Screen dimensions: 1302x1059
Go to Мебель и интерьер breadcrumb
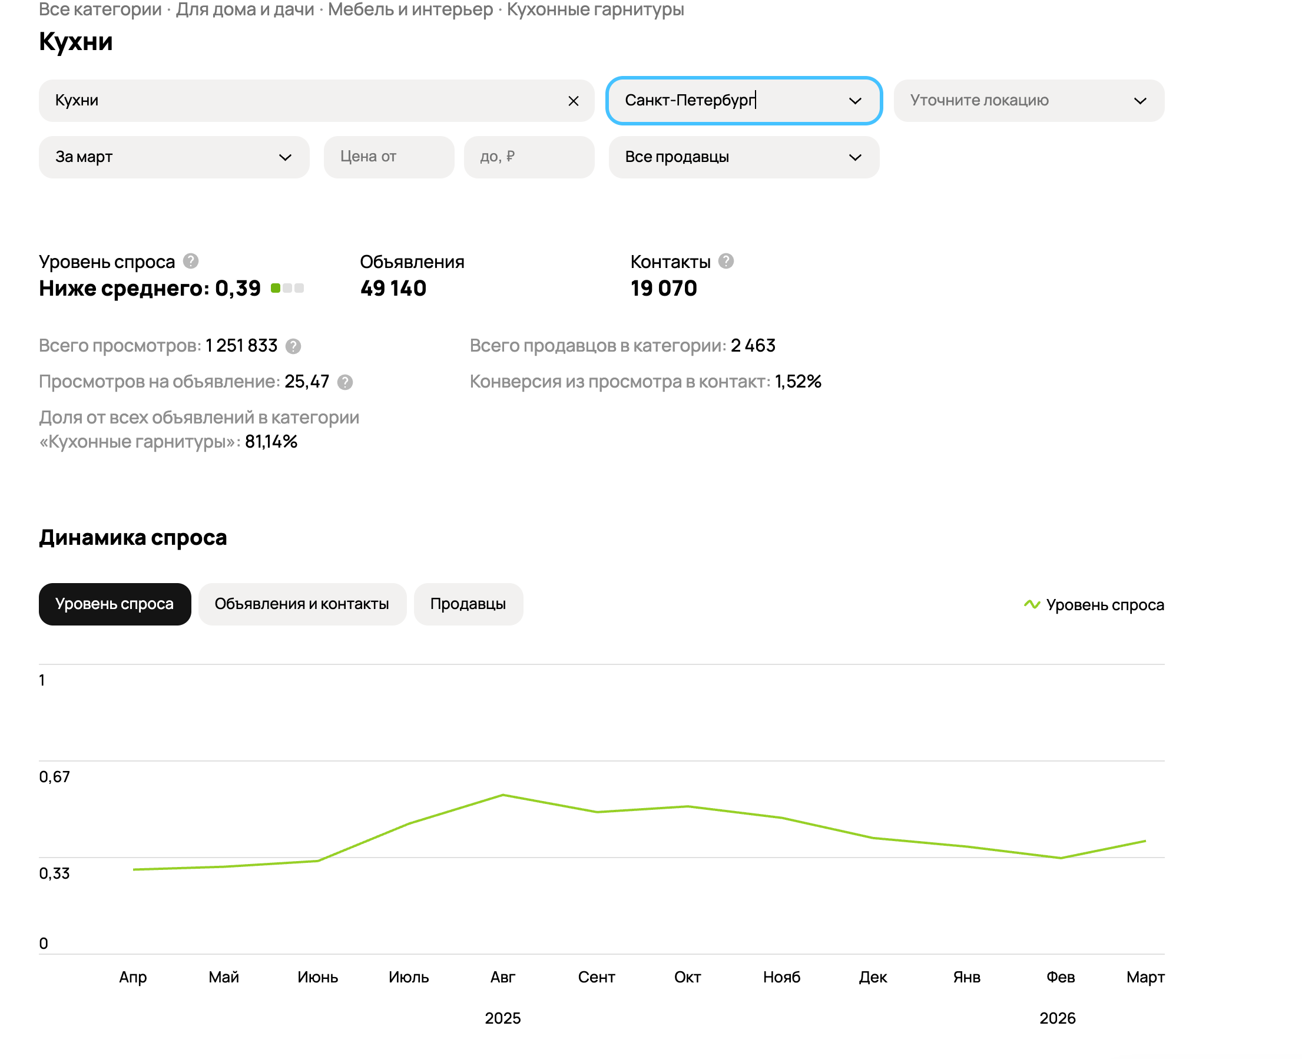410,10
